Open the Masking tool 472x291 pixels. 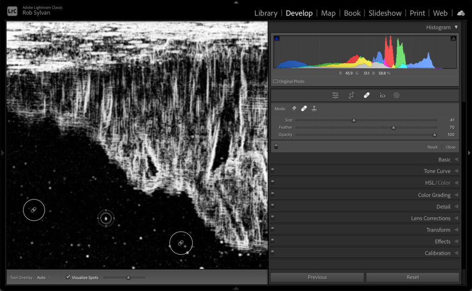click(x=396, y=95)
